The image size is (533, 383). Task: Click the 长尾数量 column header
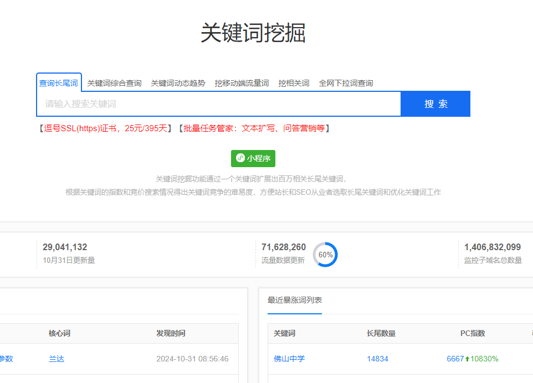click(381, 333)
